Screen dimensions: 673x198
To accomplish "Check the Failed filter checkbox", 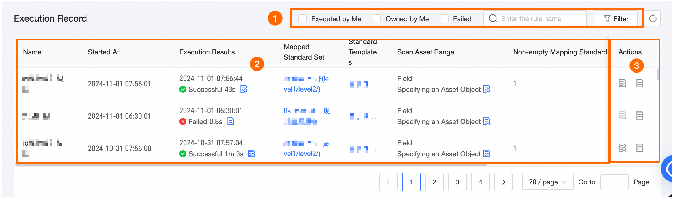I will pos(445,19).
